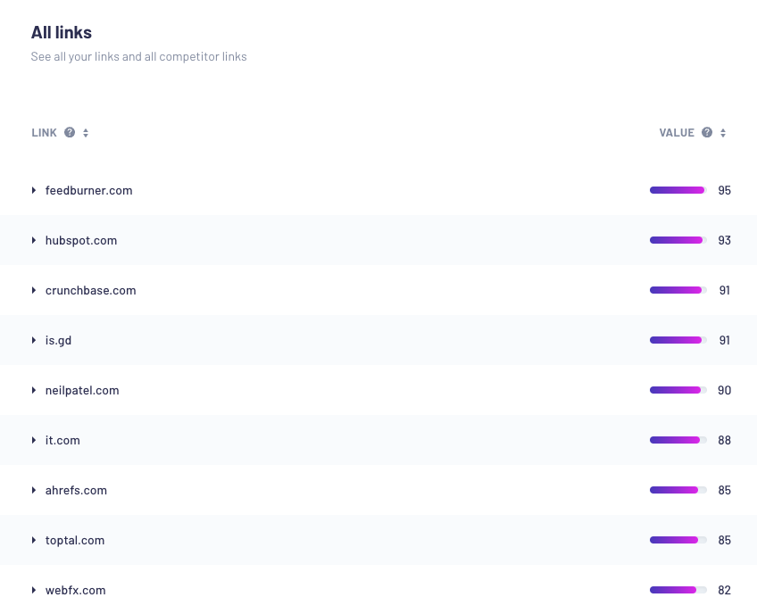This screenshot has width=757, height=614.
Task: Click the value 95 for feedburner.com
Action: click(724, 190)
